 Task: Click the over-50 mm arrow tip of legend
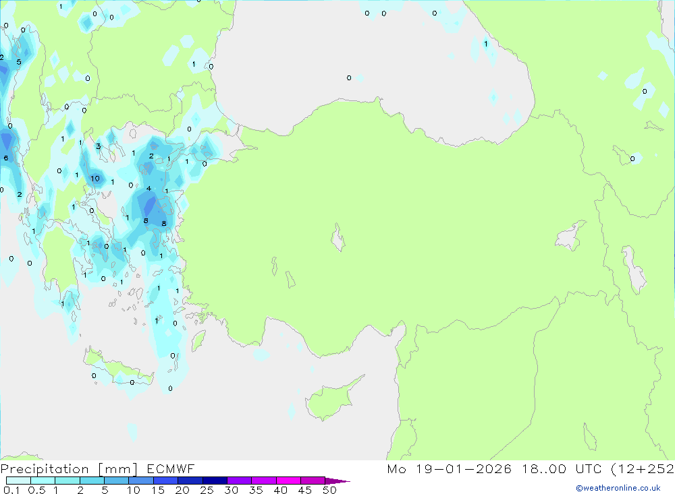pyautogui.click(x=337, y=481)
